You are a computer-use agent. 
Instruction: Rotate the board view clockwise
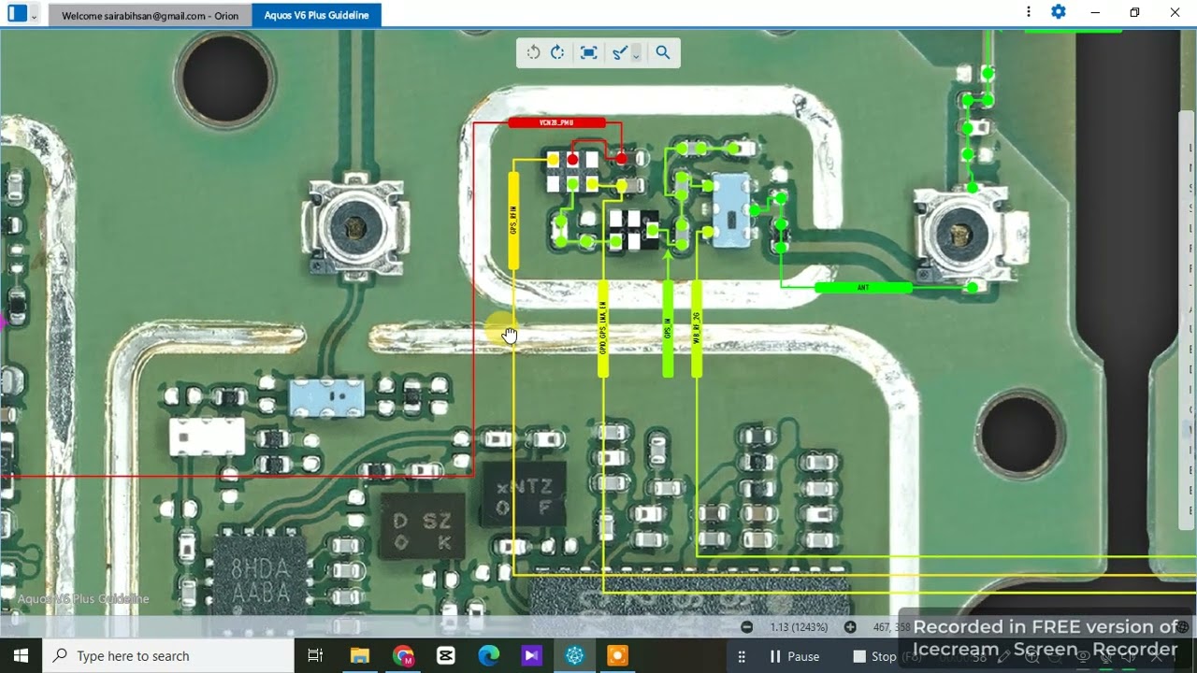[x=557, y=52]
